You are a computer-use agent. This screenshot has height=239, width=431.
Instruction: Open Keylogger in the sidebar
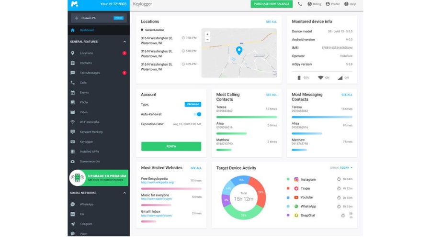pyautogui.click(x=86, y=141)
